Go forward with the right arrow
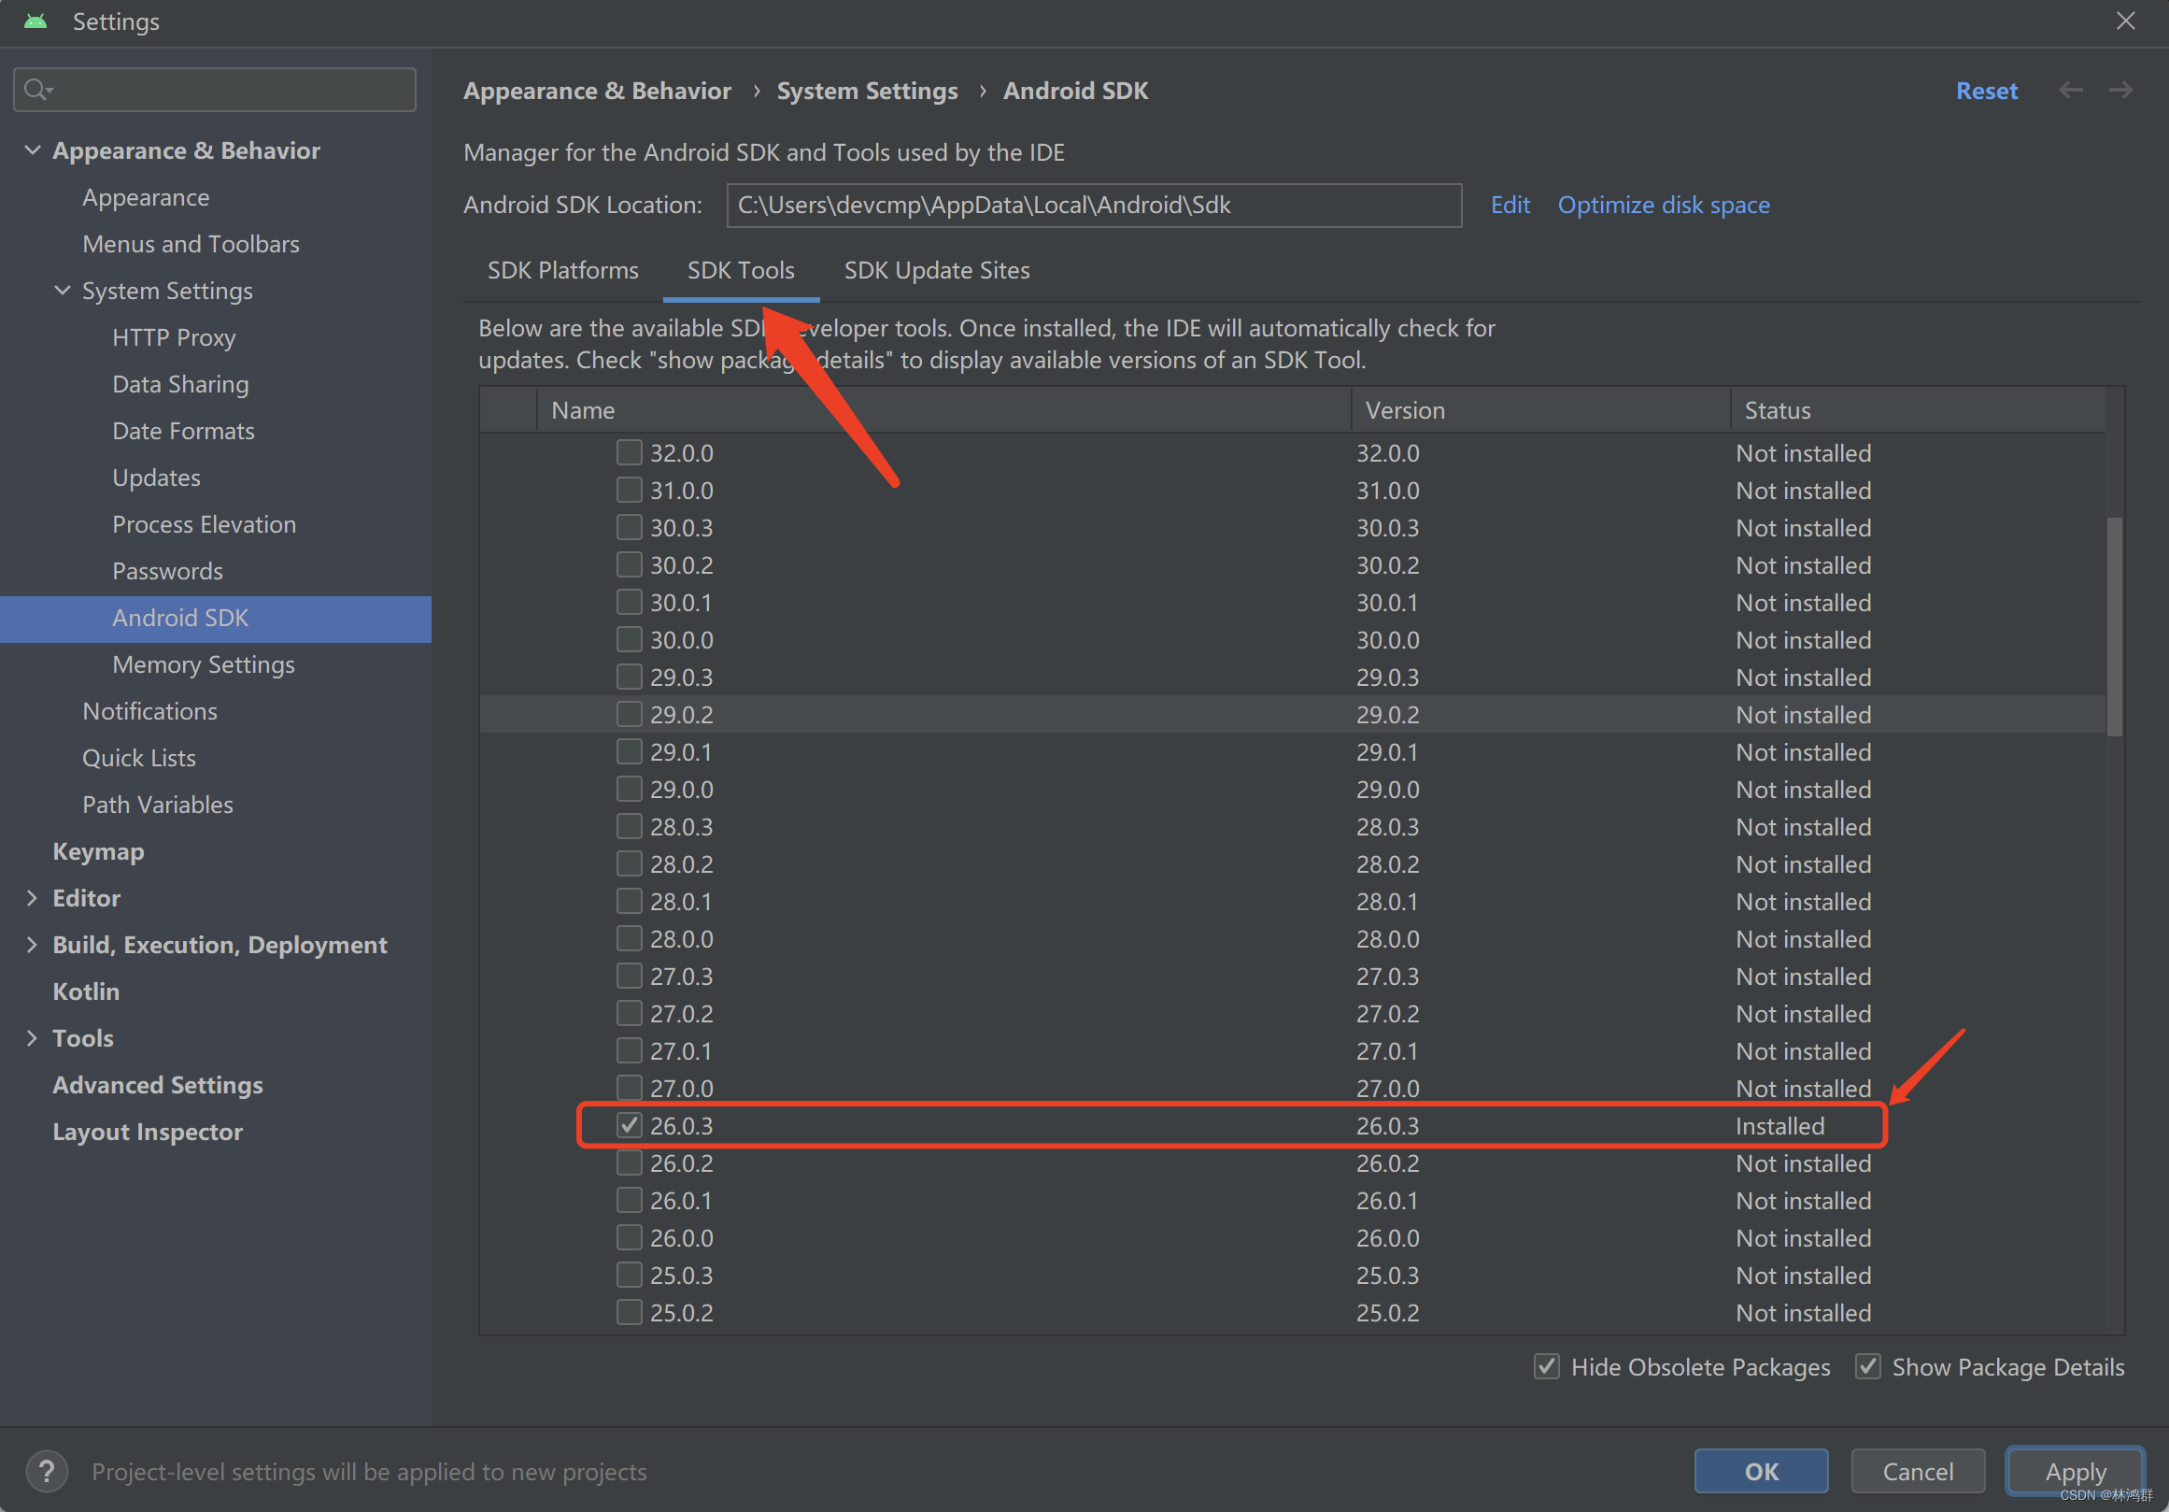Screen dimensions: 2169x1512 [x=2120, y=90]
